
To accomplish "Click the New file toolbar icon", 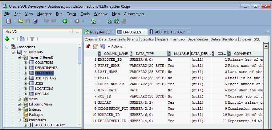I will click(x=9, y=21).
